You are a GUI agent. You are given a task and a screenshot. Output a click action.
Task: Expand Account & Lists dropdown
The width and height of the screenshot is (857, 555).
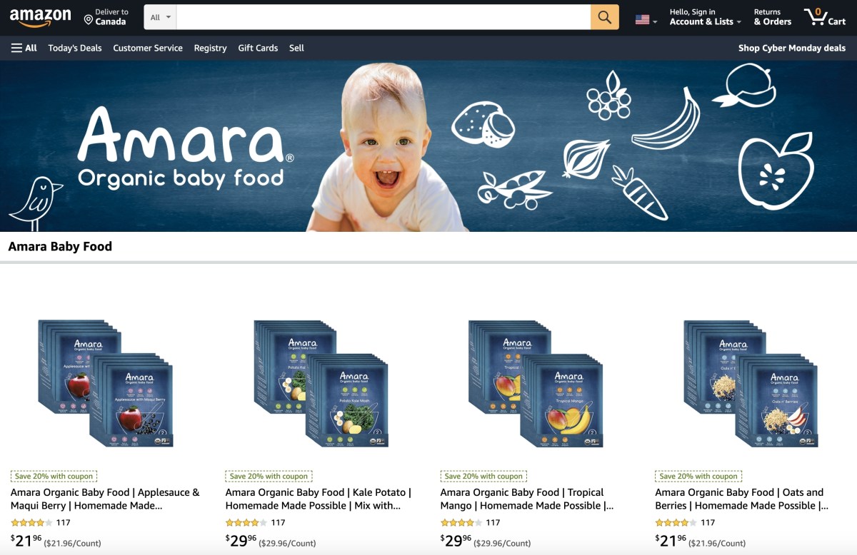coord(705,17)
